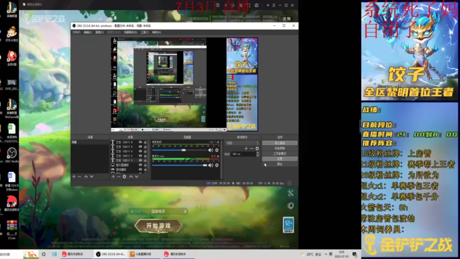Screen dimensions: 460x259
Task: Click the stop streaming button in OBS controls
Action: tap(279, 143)
